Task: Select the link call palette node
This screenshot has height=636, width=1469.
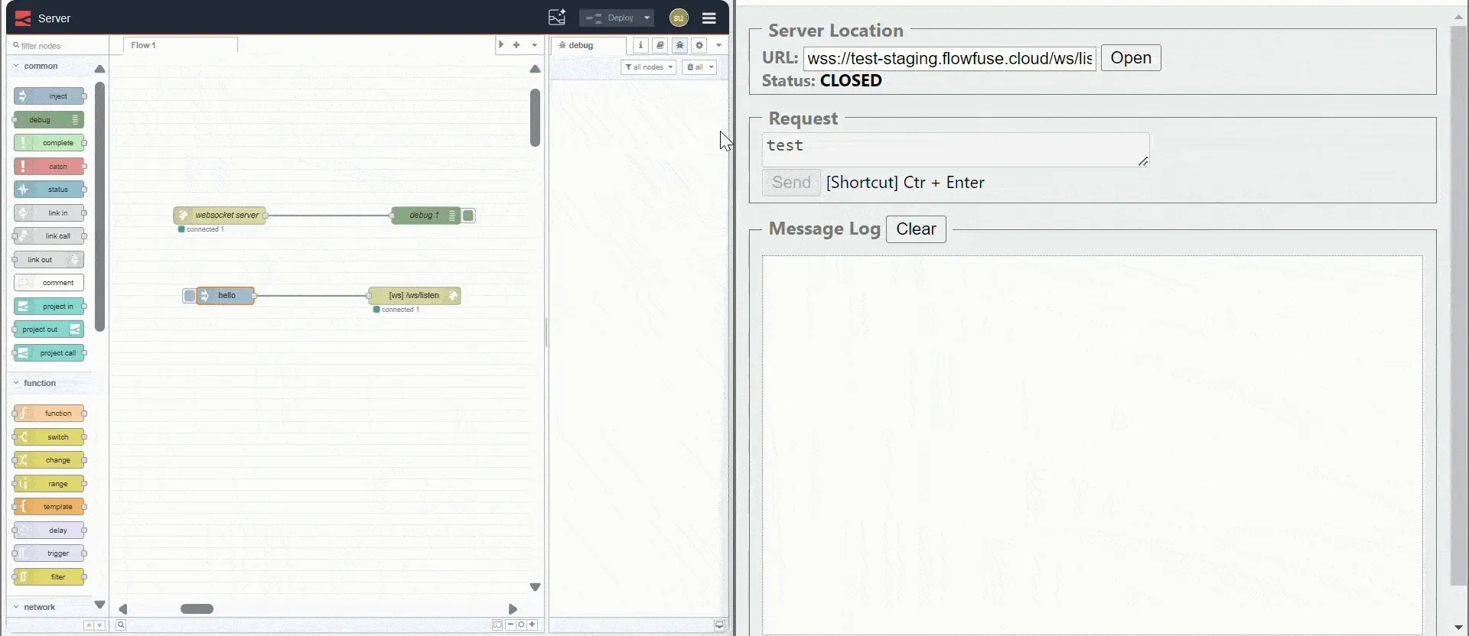Action: [49, 236]
